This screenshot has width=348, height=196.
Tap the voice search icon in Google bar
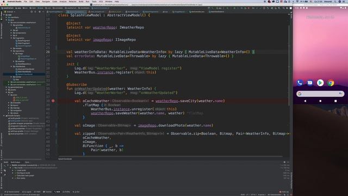(x=340, y=94)
